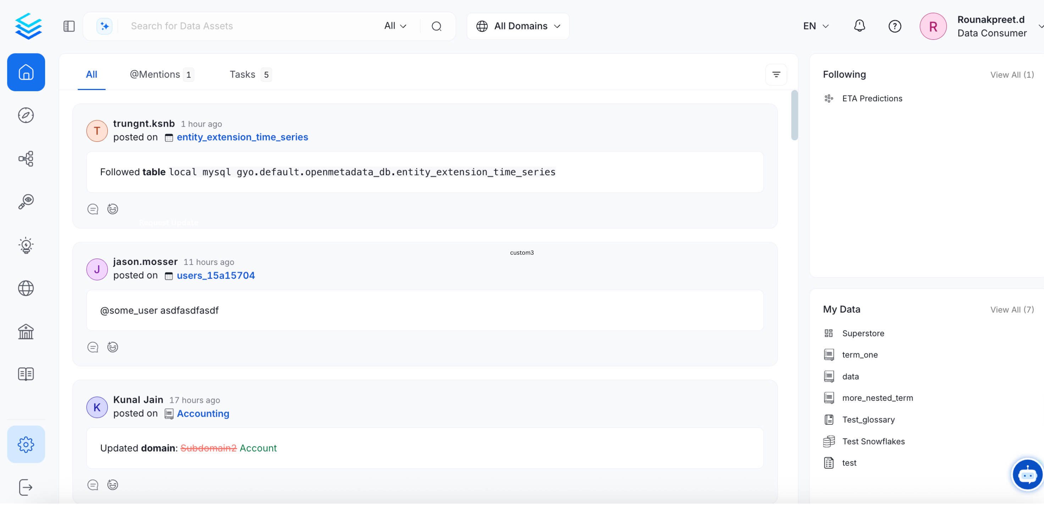Toggle the left sidebar collapse control
1044x505 pixels.
click(68, 26)
